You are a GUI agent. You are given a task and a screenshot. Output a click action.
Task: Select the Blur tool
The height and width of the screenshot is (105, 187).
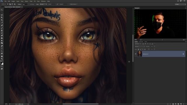[x=2, y=41]
